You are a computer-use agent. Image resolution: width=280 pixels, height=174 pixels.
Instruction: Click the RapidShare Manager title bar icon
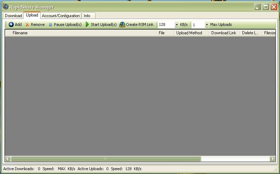tap(6, 7)
